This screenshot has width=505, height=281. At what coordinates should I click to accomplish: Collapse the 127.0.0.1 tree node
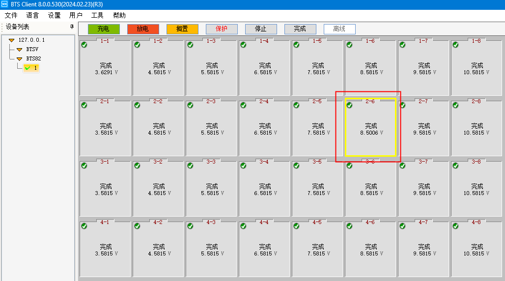tap(11, 40)
